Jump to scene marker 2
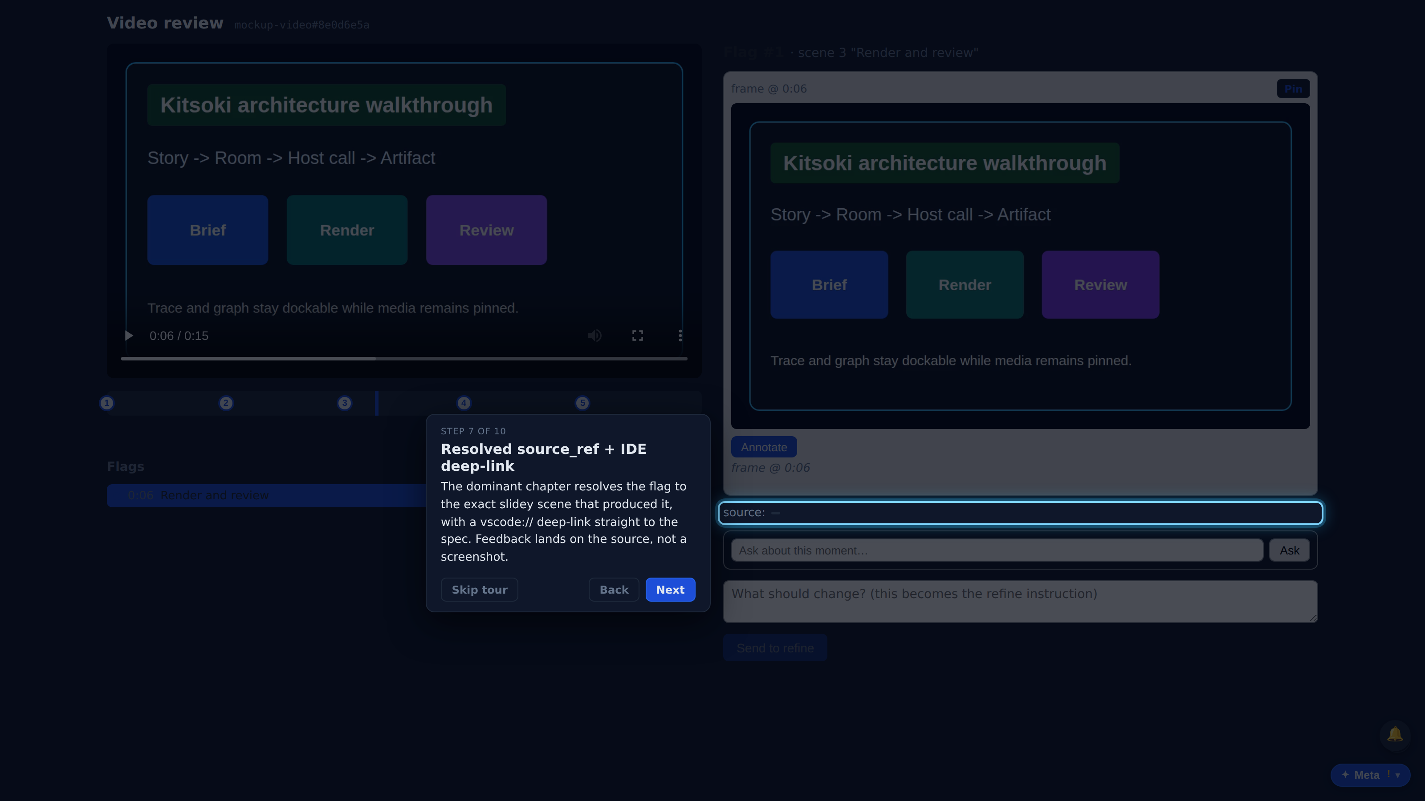Viewport: 1425px width, 801px height. click(226, 403)
